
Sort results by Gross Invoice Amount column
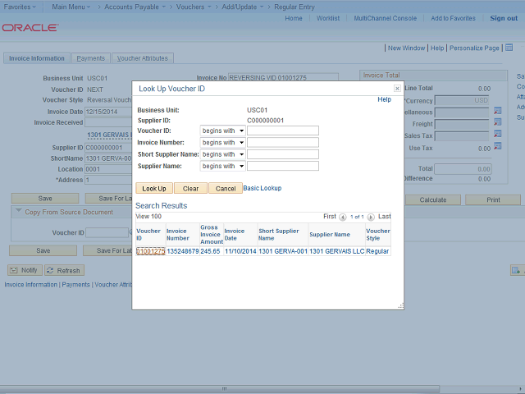[211, 235]
